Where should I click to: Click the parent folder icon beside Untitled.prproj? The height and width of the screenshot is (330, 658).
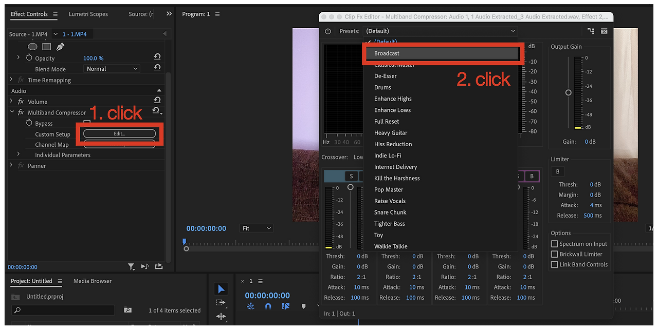(16, 297)
